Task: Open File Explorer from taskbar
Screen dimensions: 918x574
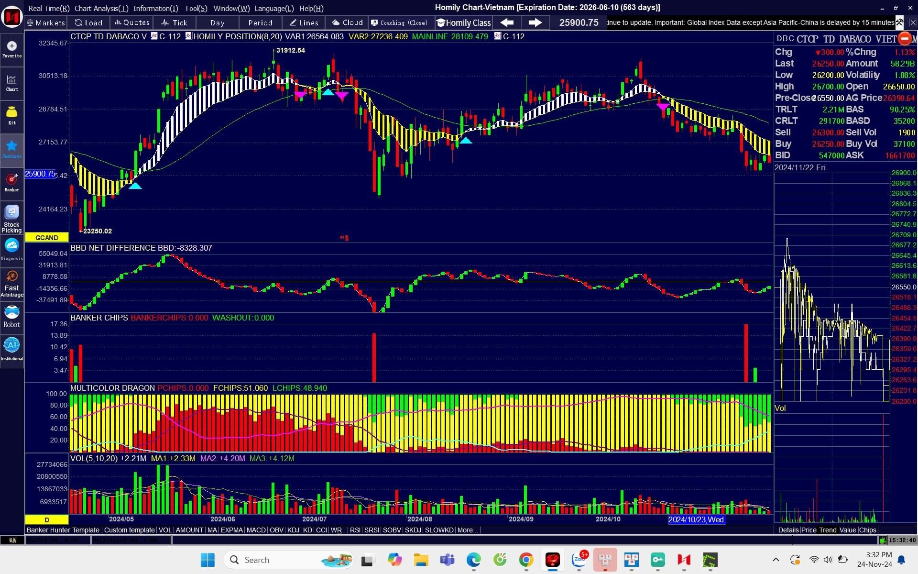Action: point(421,560)
